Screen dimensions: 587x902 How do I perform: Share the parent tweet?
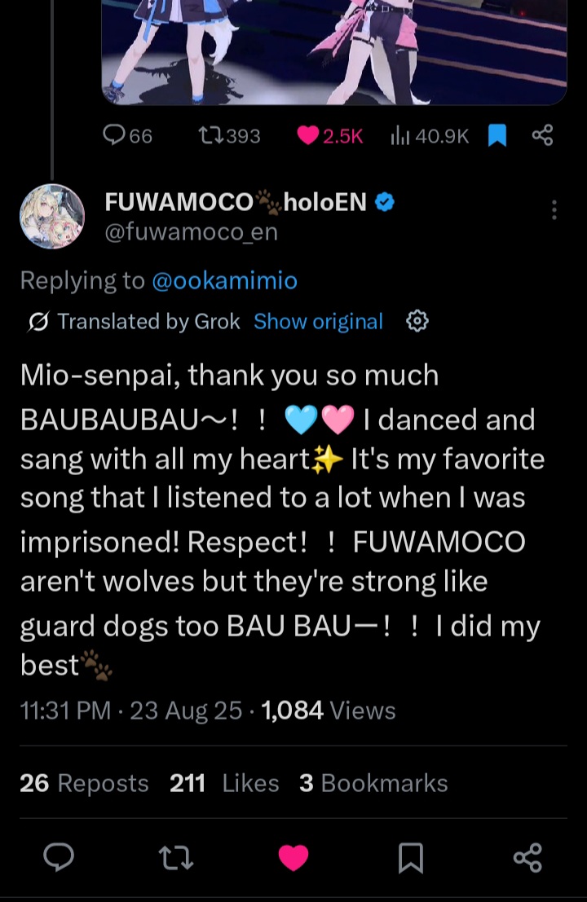[542, 135]
